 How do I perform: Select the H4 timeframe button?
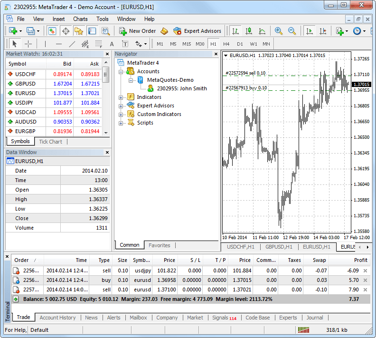pos(226,44)
